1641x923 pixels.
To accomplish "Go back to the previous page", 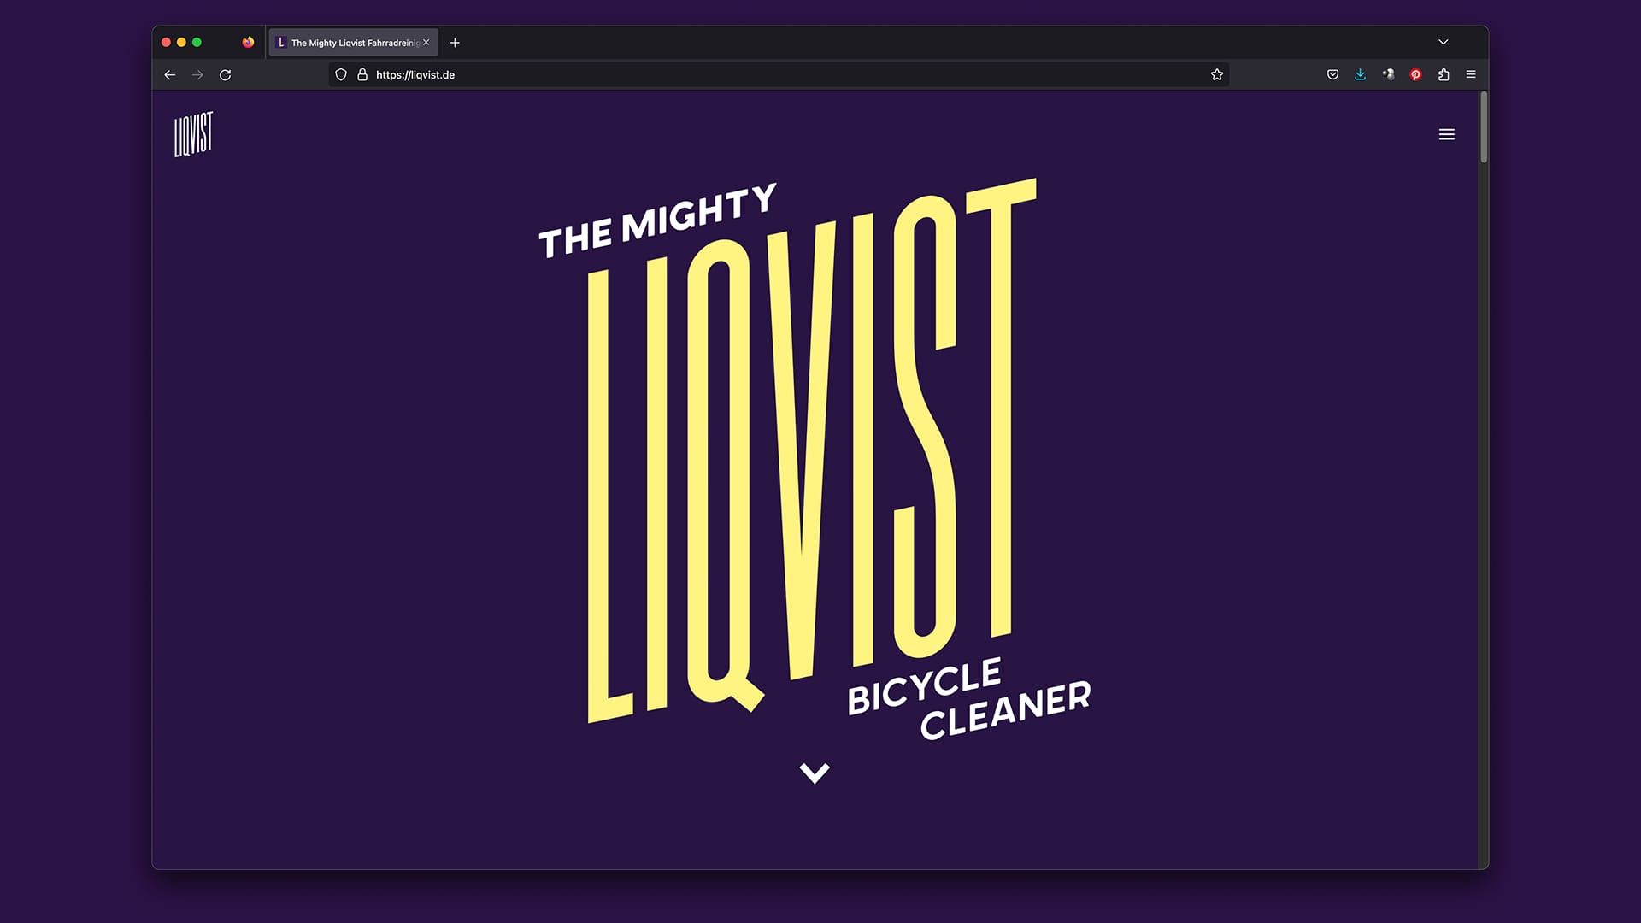I will pyautogui.click(x=170, y=75).
